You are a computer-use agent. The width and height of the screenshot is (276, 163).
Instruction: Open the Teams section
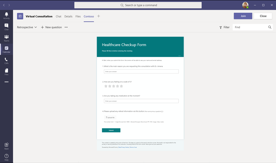coord(6,38)
